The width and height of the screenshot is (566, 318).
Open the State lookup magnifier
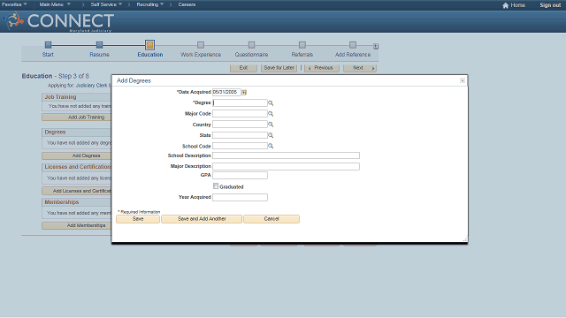pyautogui.click(x=271, y=135)
